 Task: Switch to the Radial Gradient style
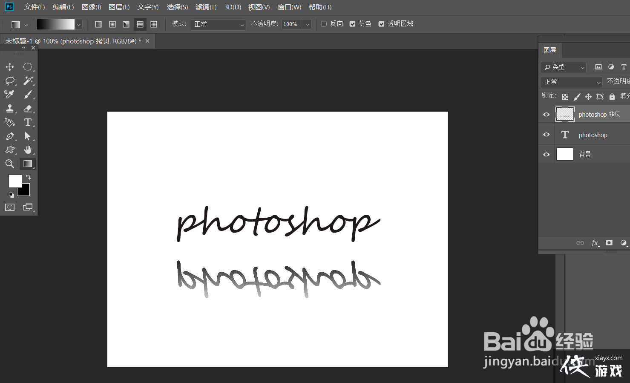[x=112, y=24]
